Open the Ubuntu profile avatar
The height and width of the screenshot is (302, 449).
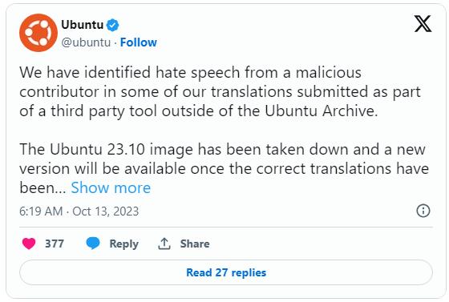38,33
